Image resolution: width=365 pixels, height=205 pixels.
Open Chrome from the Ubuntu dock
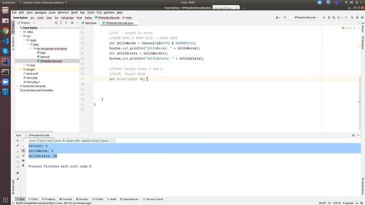tap(5, 31)
